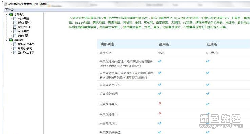Viewport: 250px width, 134px height.
Task: Click the app icon in the title bar
Action: click(x=5, y=4)
